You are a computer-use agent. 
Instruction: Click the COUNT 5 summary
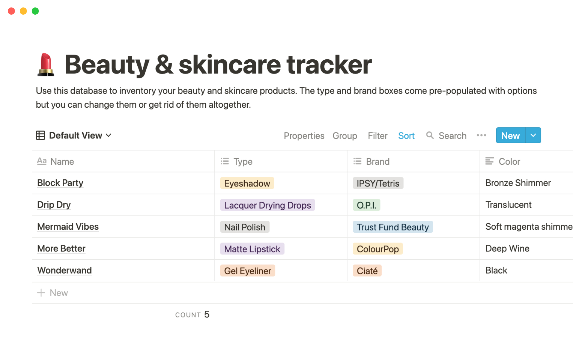[x=192, y=314]
